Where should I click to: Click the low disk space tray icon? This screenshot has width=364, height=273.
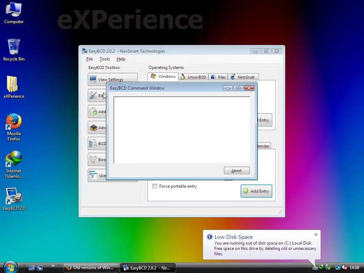(x=315, y=267)
